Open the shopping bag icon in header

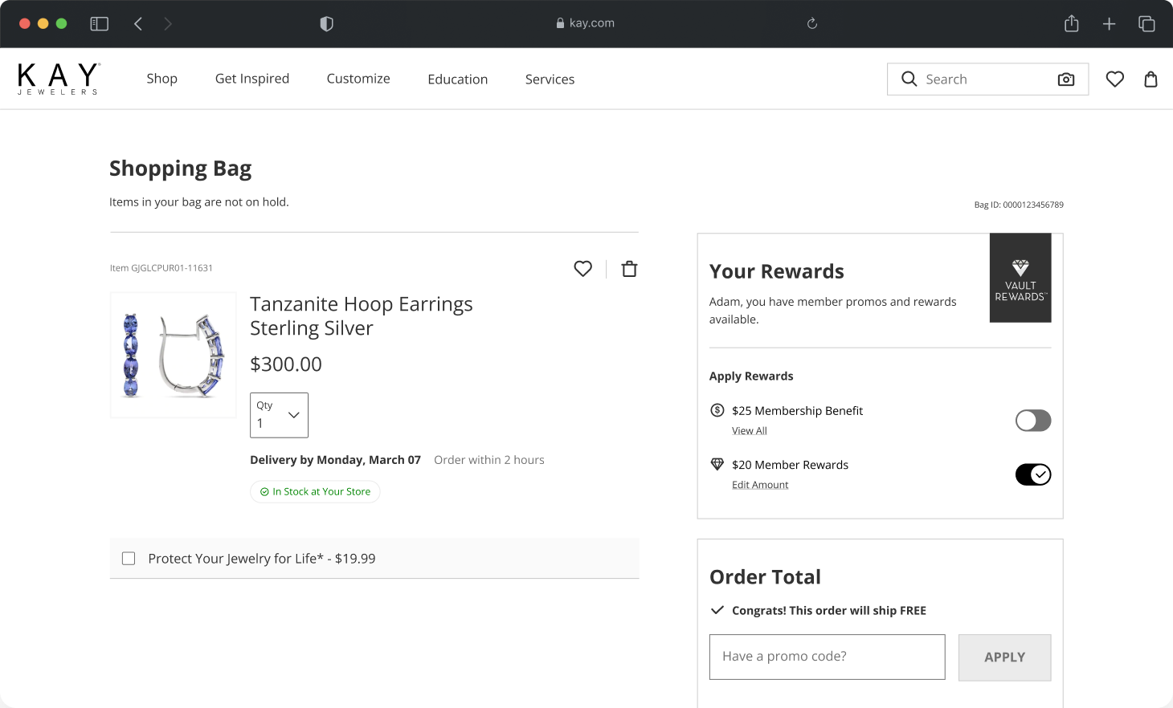pyautogui.click(x=1151, y=79)
